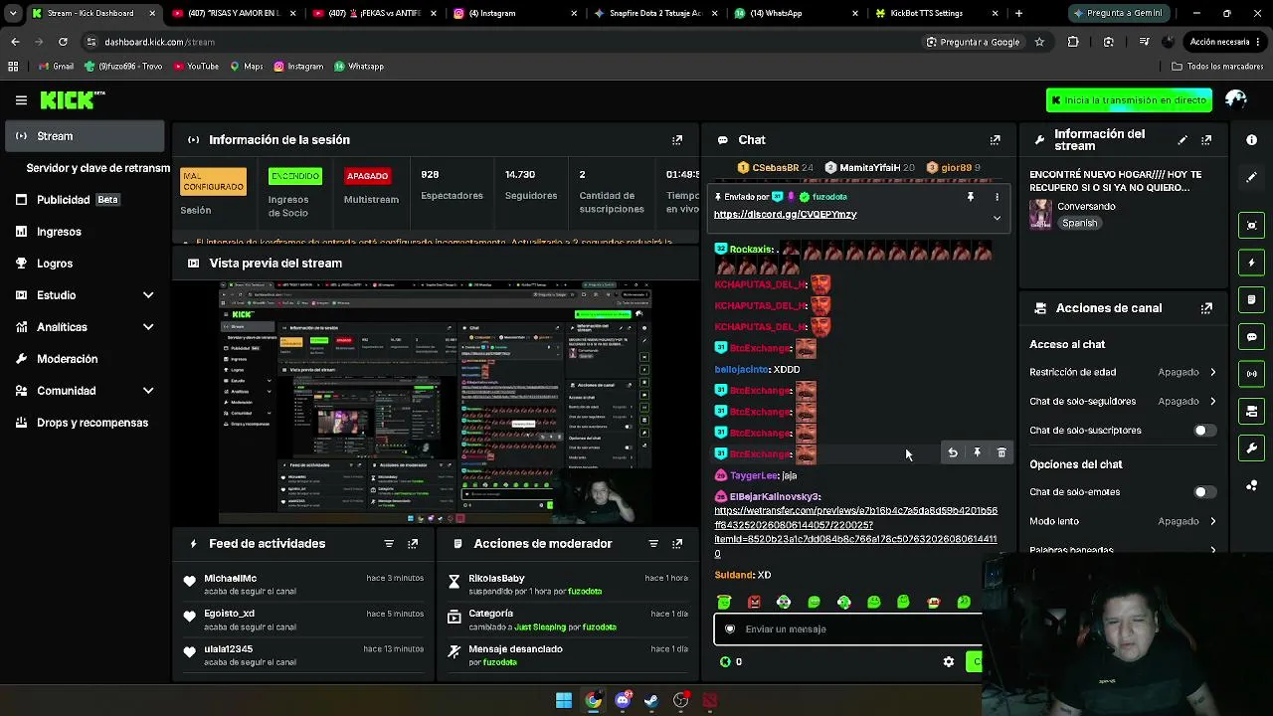Screen dimensions: 1273x716
Task: Pop out the Feed de actividades panel
Action: pyautogui.click(x=413, y=544)
